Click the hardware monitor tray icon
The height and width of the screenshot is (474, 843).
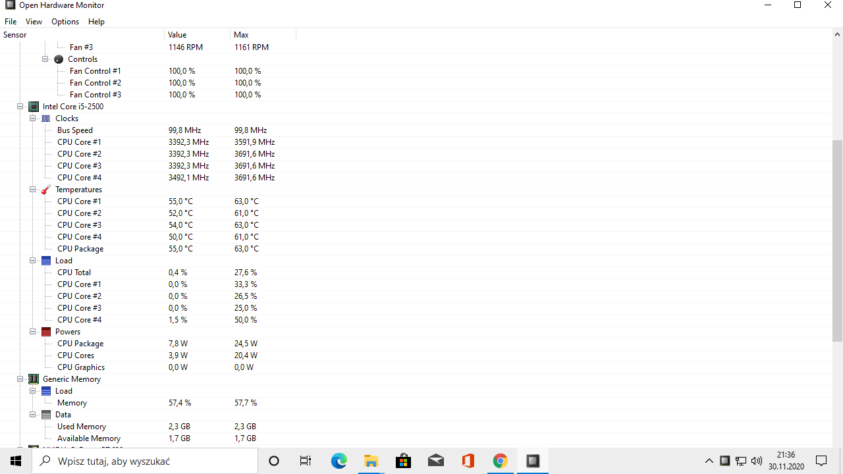click(724, 461)
